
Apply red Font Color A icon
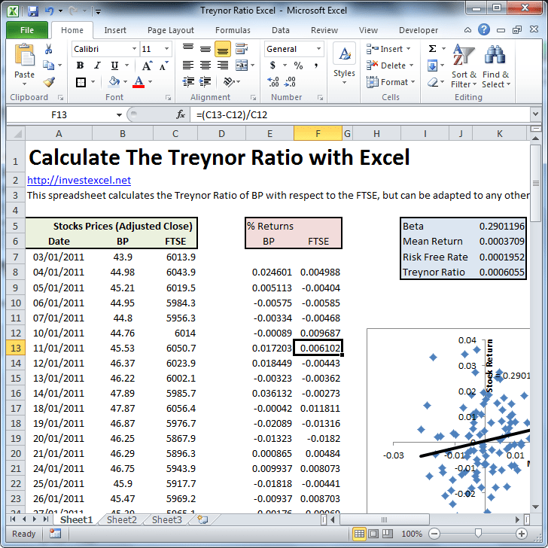(x=139, y=82)
